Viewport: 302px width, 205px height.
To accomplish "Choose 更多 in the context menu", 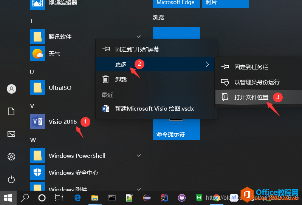I will click(x=155, y=64).
